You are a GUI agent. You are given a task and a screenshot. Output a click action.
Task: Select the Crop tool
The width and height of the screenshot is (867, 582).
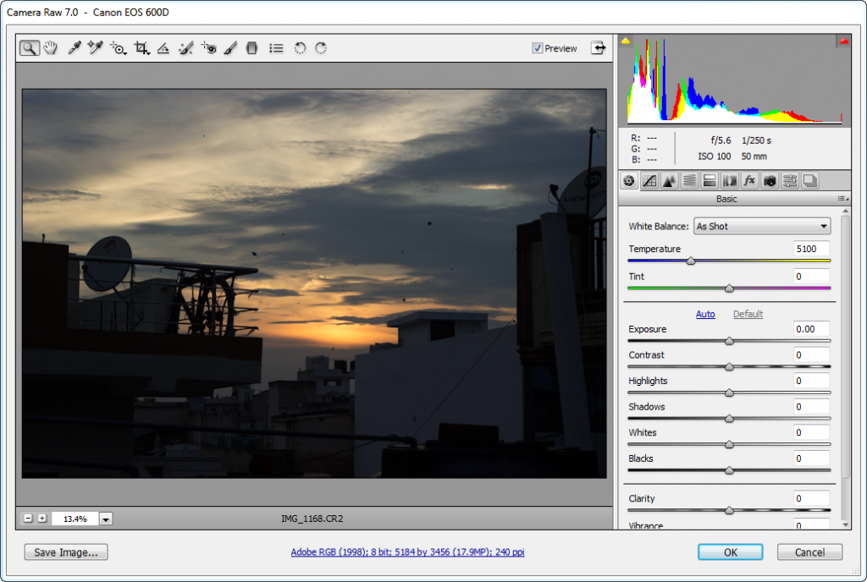(x=141, y=48)
